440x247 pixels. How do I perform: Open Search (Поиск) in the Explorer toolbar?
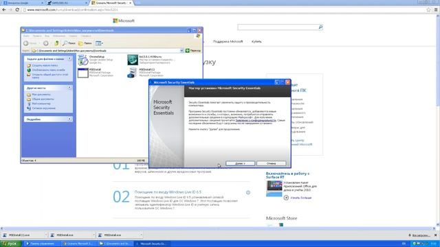pyautogui.click(x=69, y=43)
